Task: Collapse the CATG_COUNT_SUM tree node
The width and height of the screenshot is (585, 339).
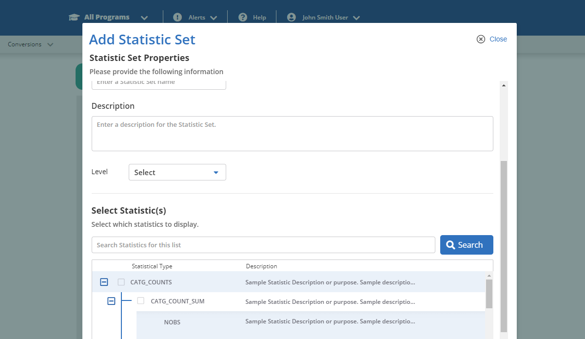Action: pyautogui.click(x=111, y=301)
